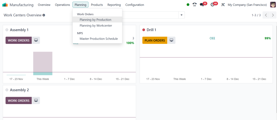Select Planning by Workcenter
The width and height of the screenshot is (277, 120).
97,26
